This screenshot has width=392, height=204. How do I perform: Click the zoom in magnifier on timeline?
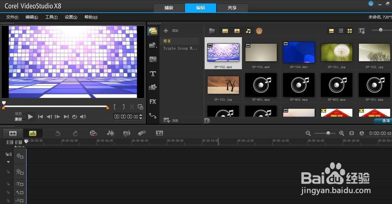[x=341, y=134]
